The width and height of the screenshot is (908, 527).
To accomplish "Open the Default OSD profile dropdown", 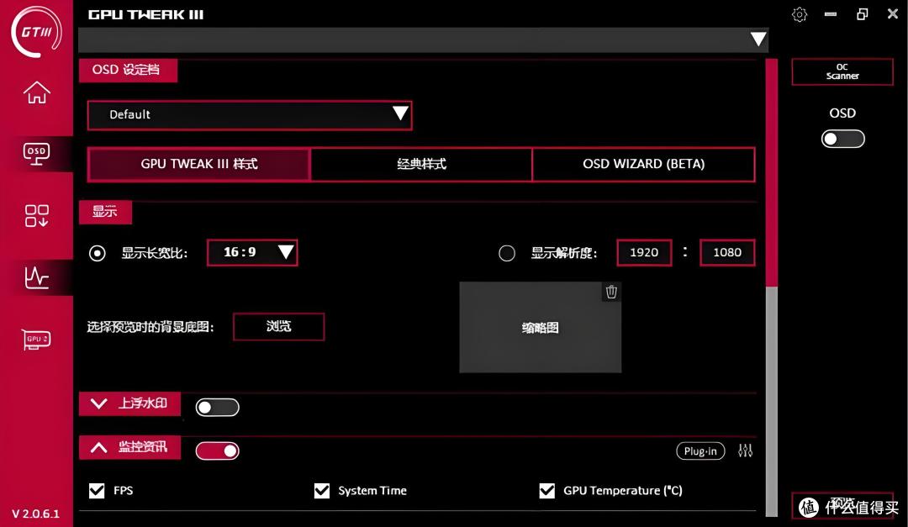I will pyautogui.click(x=250, y=114).
